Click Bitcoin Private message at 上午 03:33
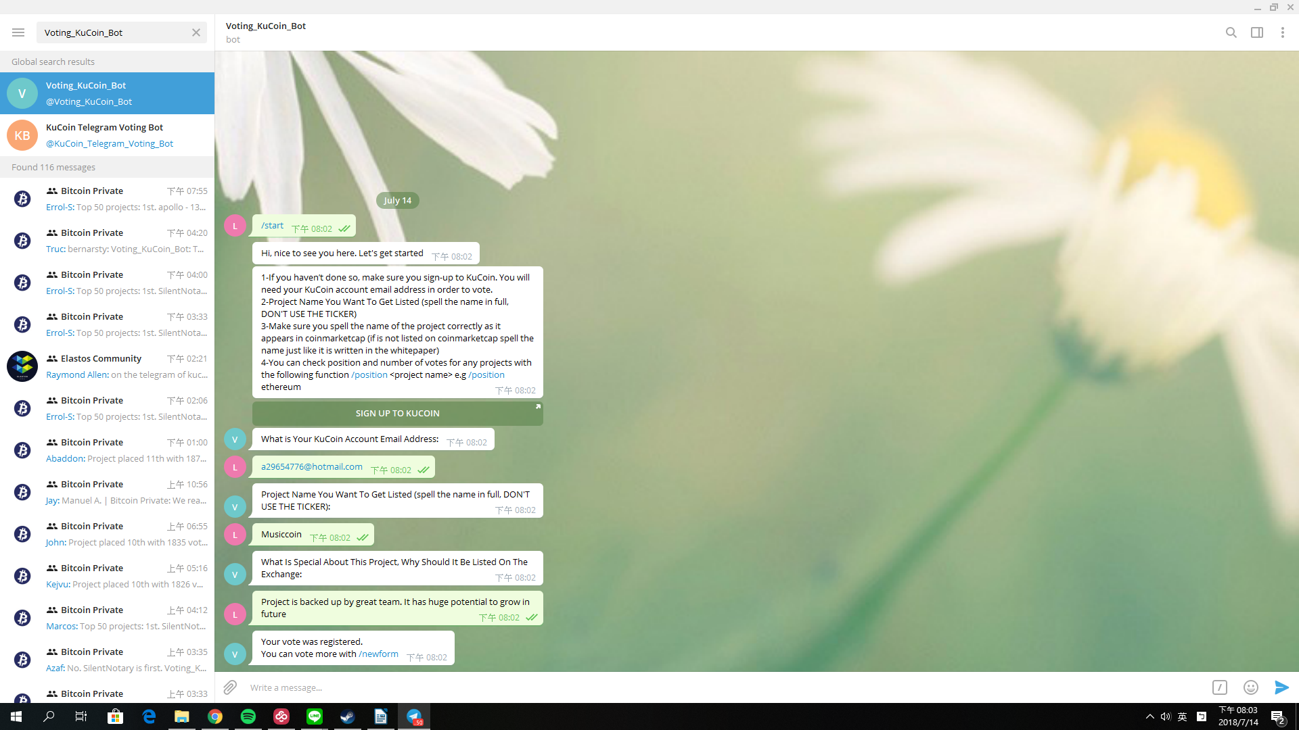This screenshot has width=1299, height=730. tap(107, 693)
